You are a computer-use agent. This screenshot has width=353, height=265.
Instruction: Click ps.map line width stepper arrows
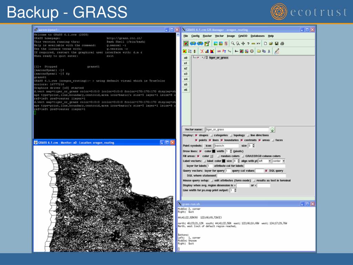[235, 190]
